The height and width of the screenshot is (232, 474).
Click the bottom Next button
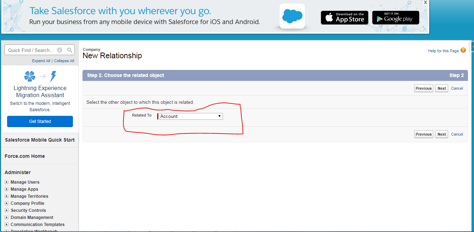pos(441,134)
